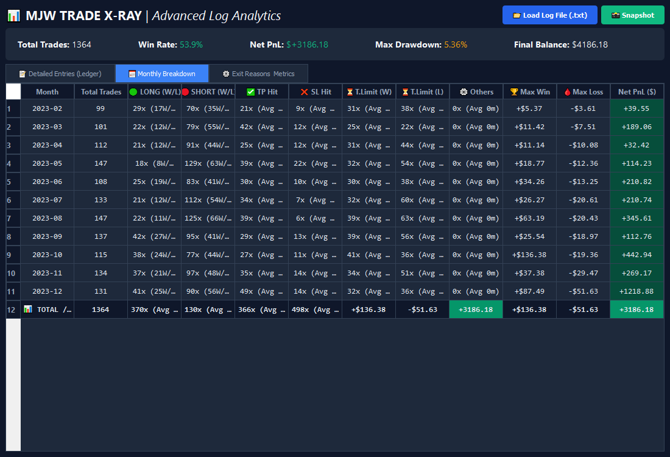Click the notepad icon on Detailed Entries tab
670x457 pixels.
point(23,74)
